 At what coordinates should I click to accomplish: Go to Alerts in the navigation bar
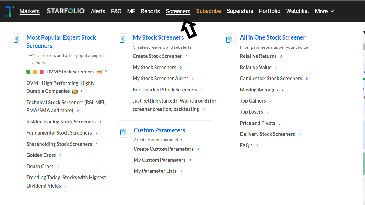tap(98, 11)
